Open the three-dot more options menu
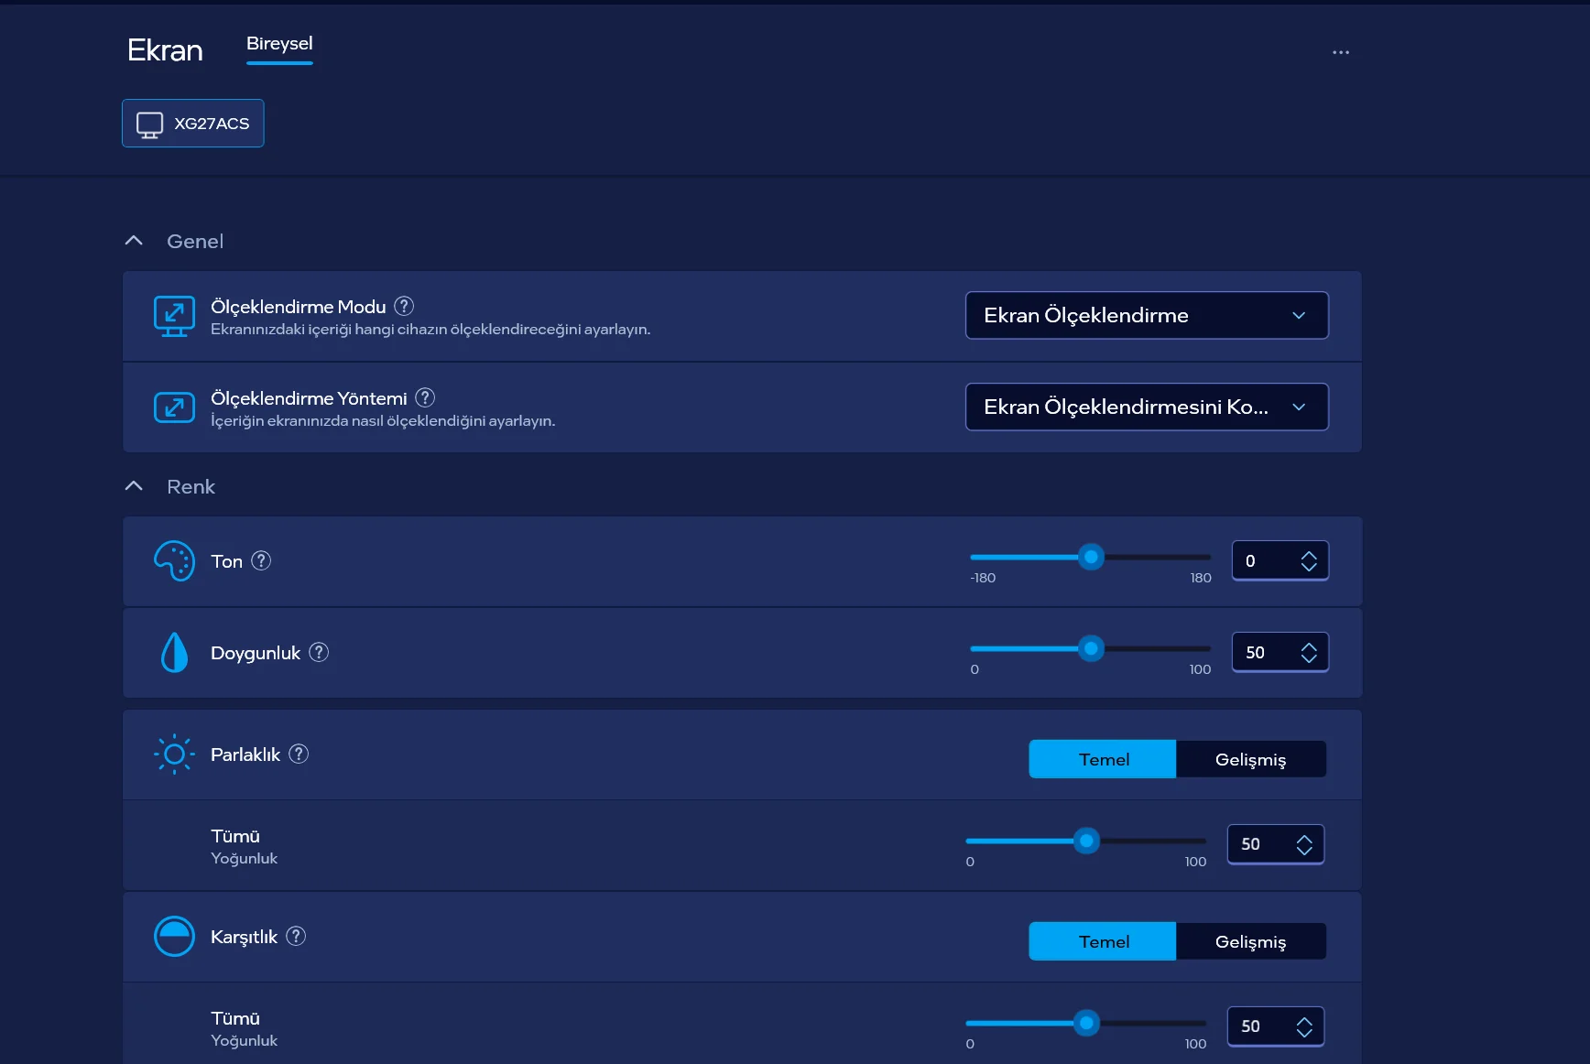This screenshot has height=1064, width=1590. (1341, 52)
